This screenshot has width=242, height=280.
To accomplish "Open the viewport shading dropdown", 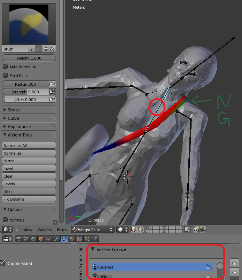I will click(123, 230).
